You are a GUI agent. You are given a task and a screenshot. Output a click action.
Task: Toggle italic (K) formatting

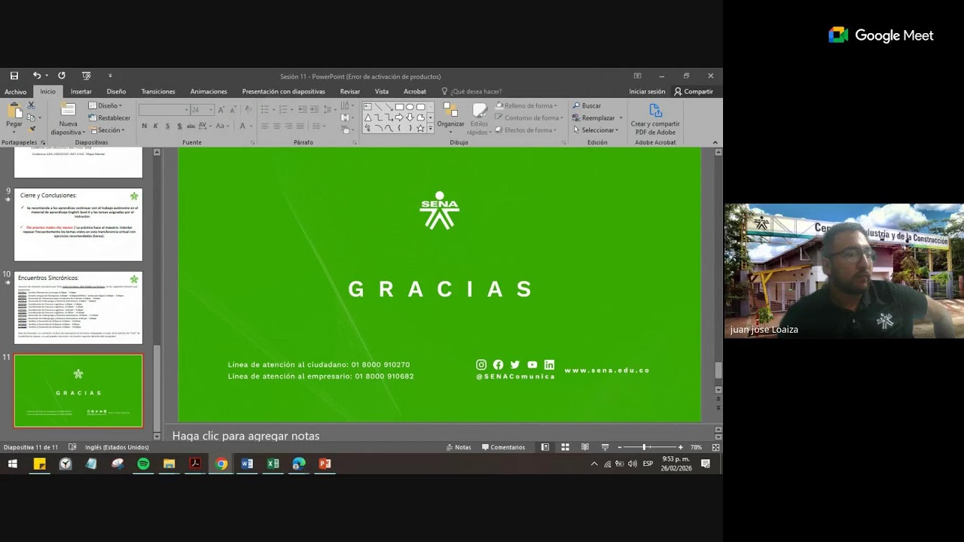[156, 126]
